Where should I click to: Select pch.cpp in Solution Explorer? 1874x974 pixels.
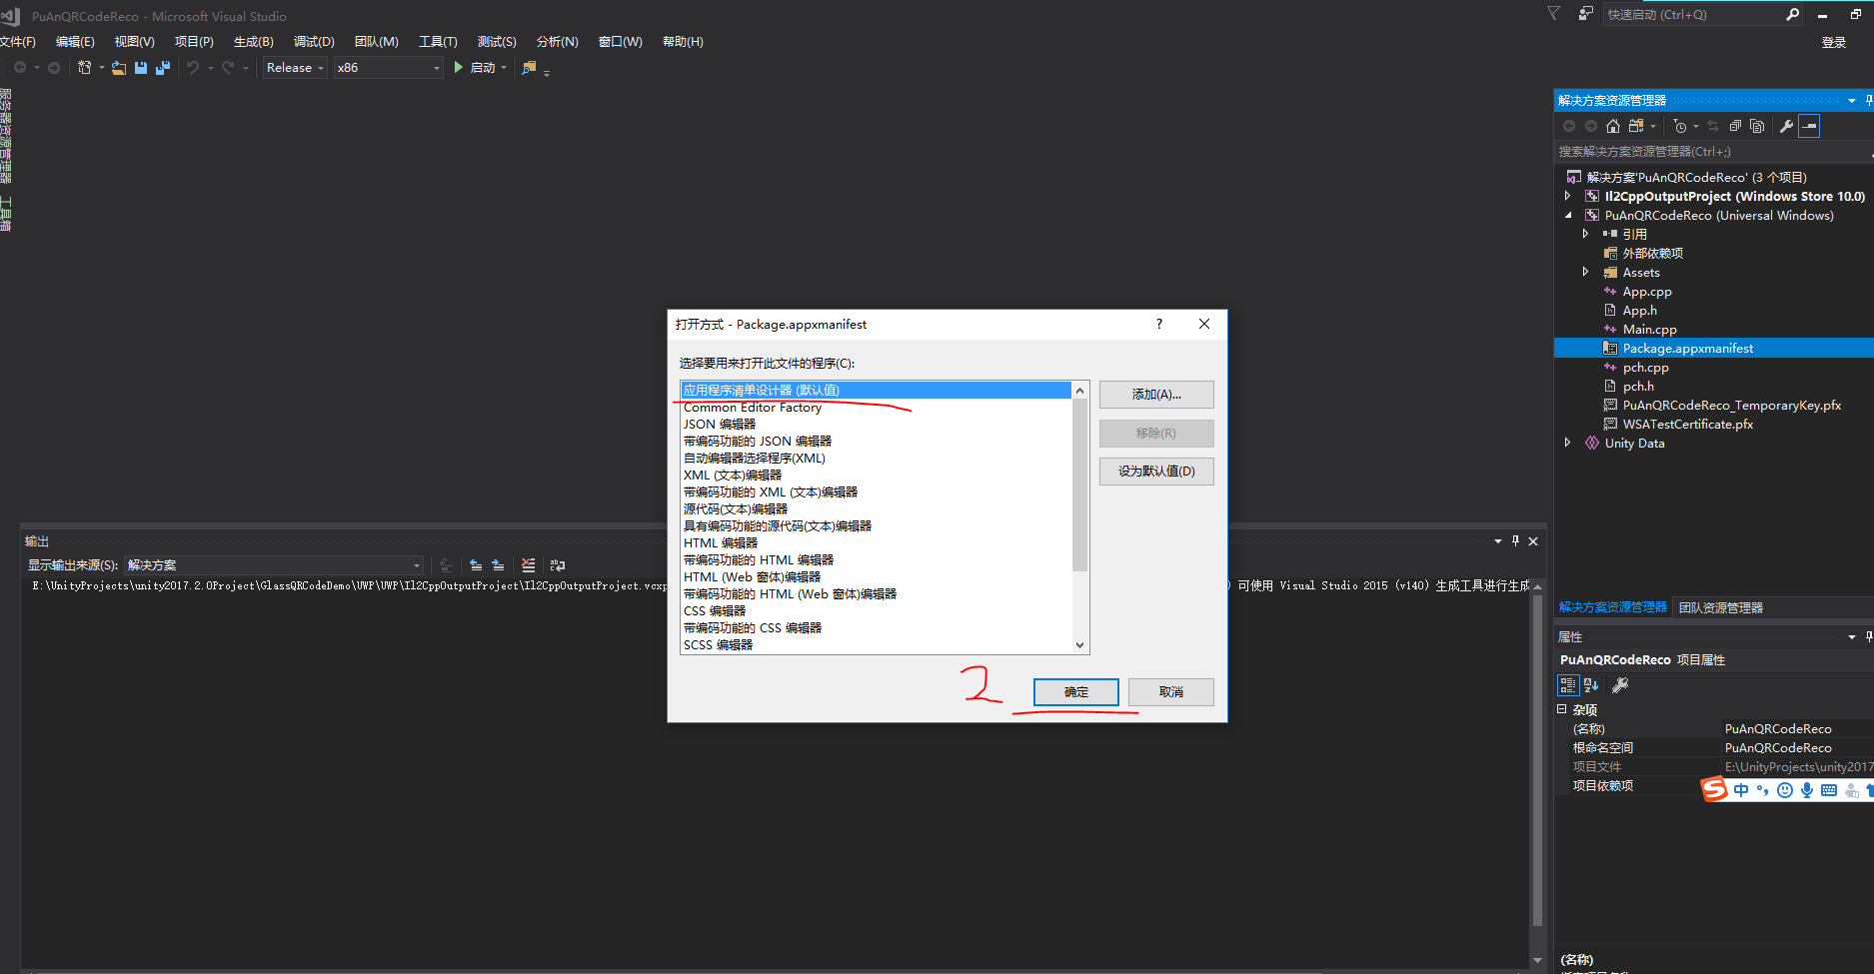click(x=1646, y=368)
